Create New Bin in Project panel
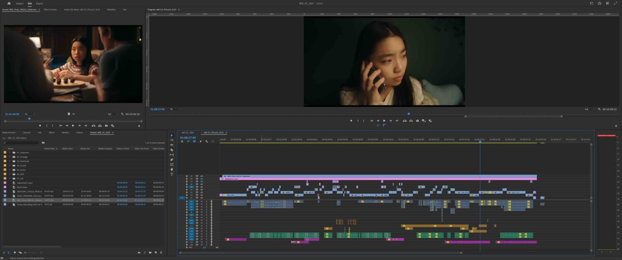 (150, 253)
